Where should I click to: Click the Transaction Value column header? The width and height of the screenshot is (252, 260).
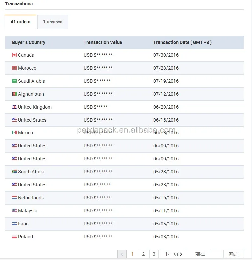click(103, 42)
